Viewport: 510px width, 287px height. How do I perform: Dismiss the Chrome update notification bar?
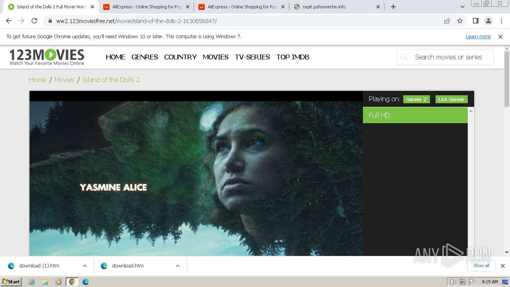point(500,37)
